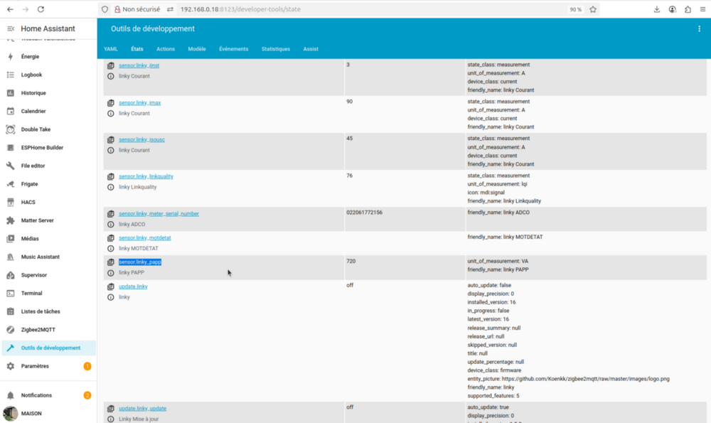This screenshot has width=711, height=423.
Task: Open the Assist tab
Action: [x=311, y=49]
